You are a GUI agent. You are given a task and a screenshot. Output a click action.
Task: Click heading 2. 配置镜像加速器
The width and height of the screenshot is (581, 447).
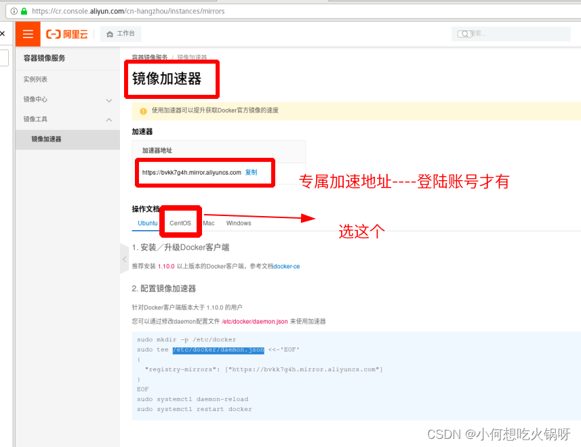tap(164, 289)
